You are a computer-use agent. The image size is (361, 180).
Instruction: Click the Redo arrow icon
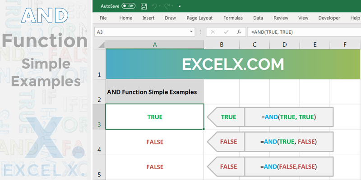tap(167, 6)
